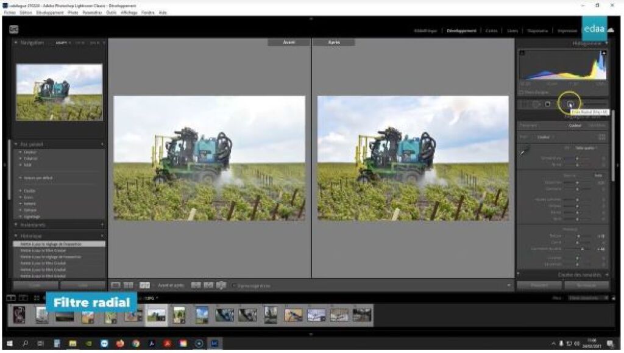Image resolution: width=624 pixels, height=353 pixels.
Task: Click the Before/After view mode icon
Action: (x=144, y=285)
